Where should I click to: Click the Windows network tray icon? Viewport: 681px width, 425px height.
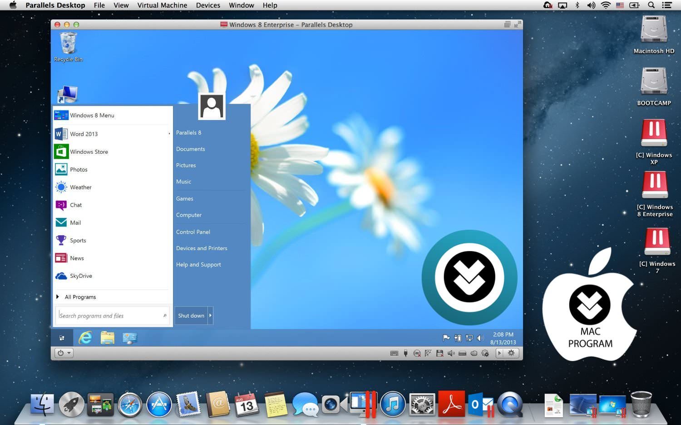469,338
